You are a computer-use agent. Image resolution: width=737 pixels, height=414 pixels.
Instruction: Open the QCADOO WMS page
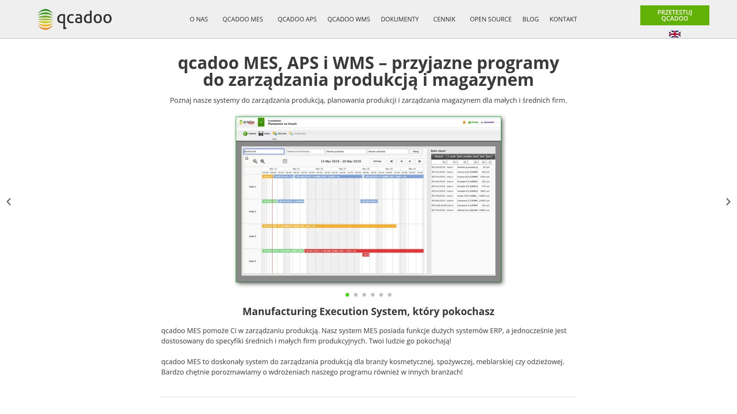pyautogui.click(x=349, y=19)
